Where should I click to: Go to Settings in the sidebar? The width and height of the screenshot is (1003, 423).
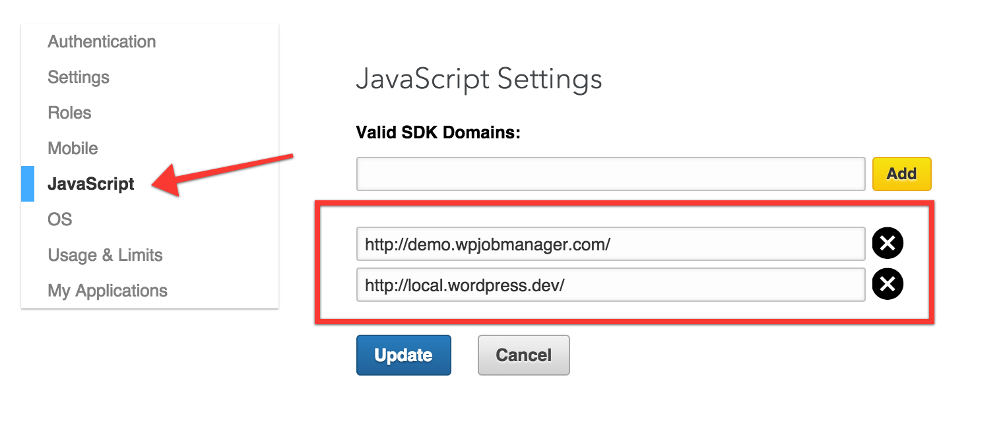tap(79, 77)
